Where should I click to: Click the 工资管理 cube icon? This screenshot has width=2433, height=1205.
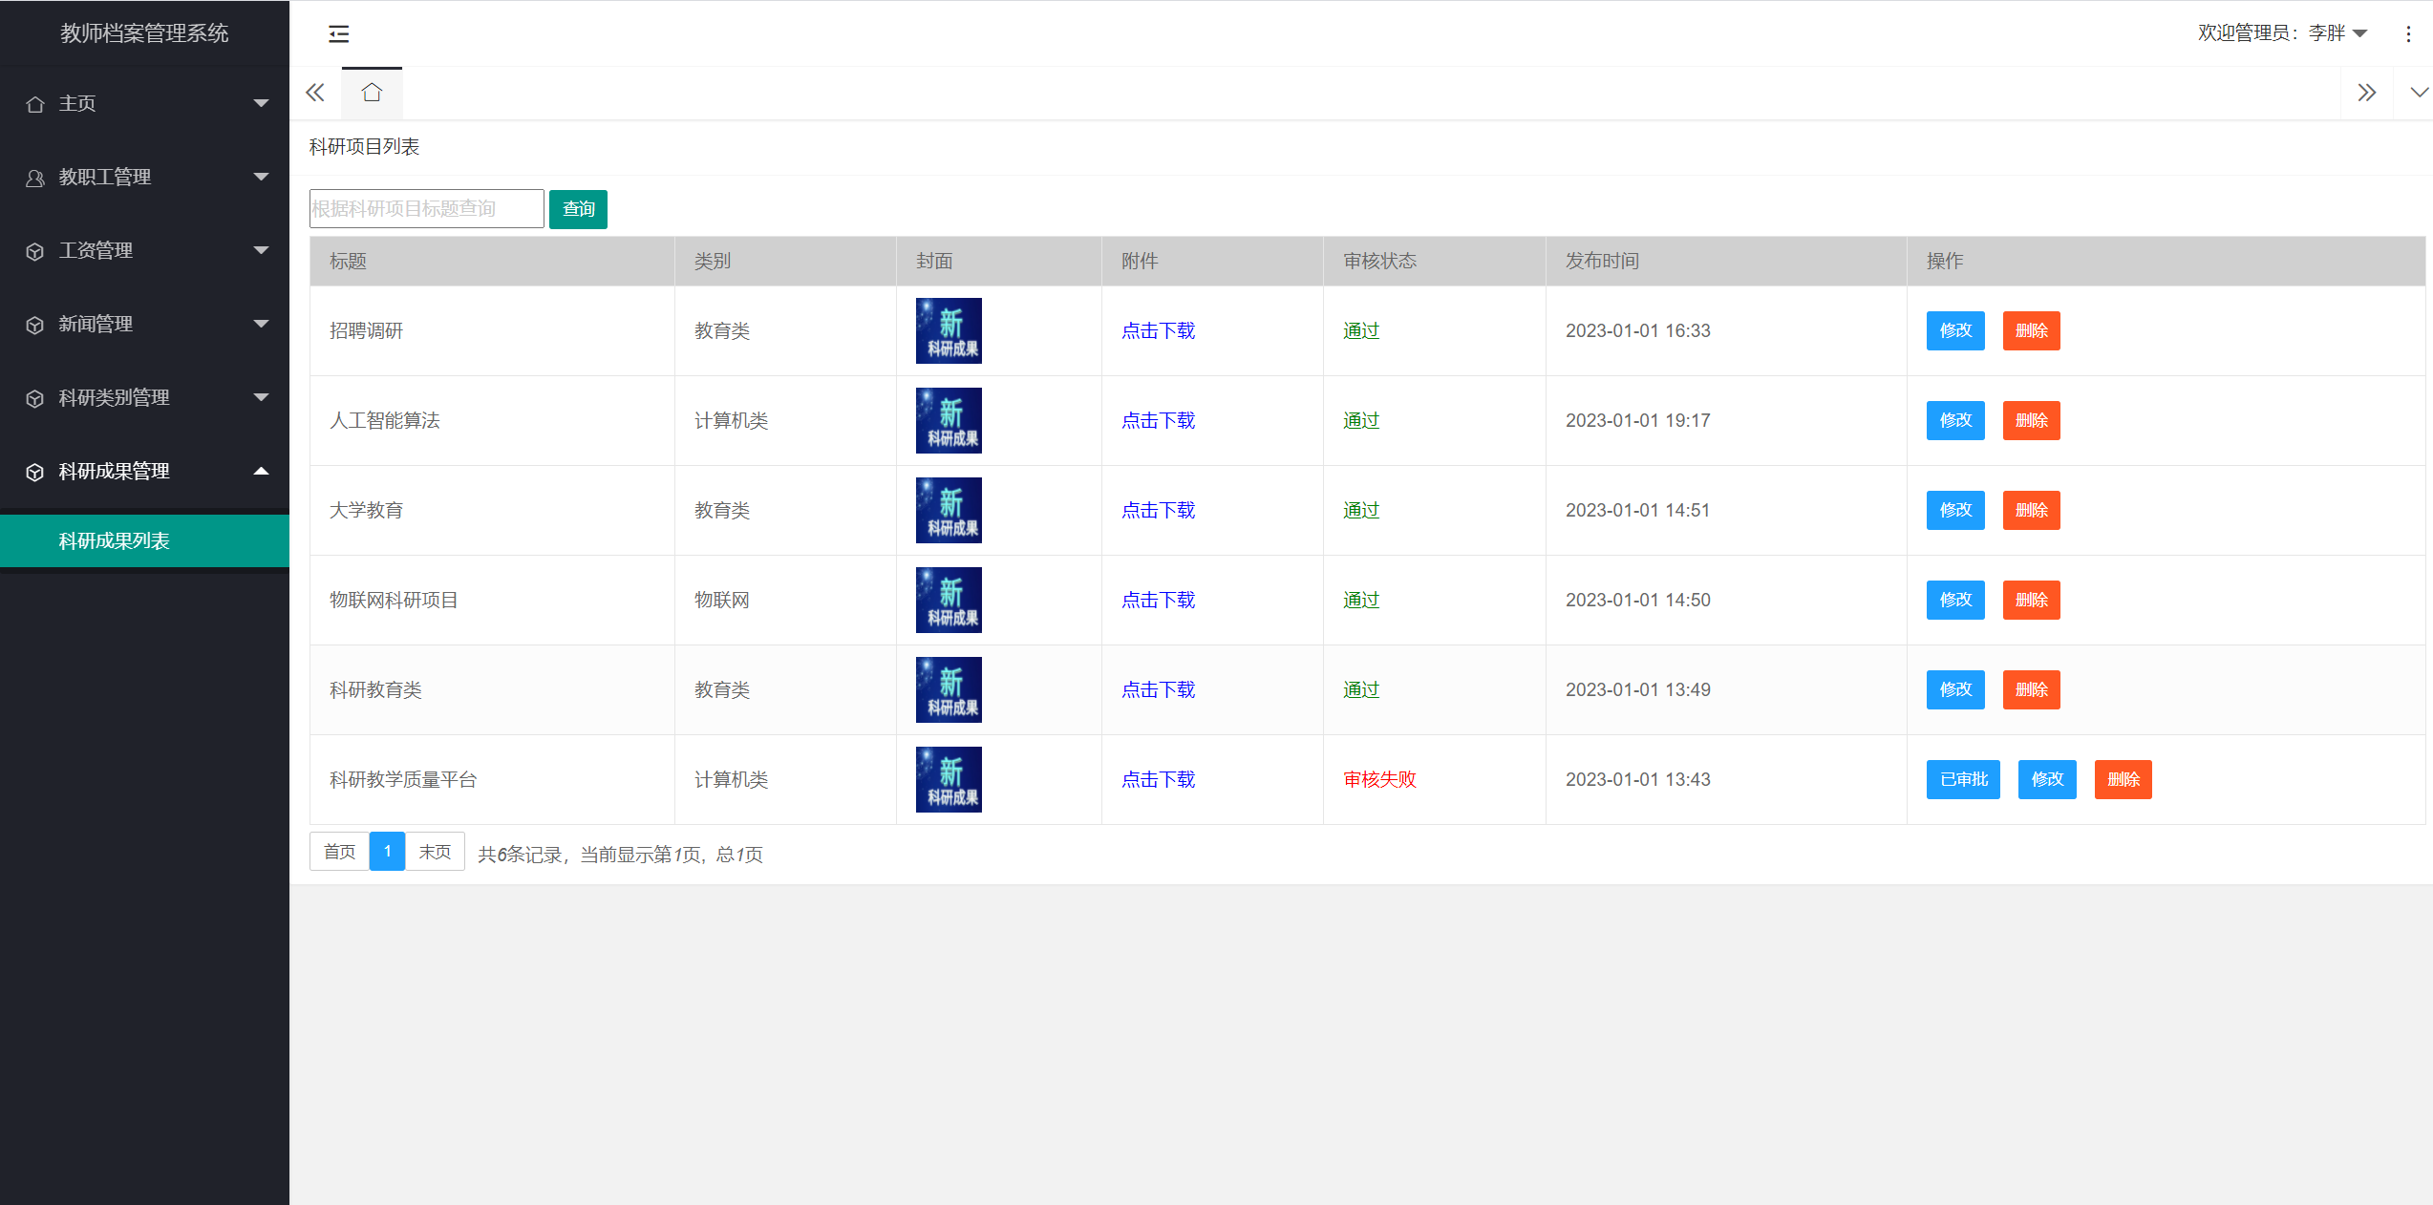(x=35, y=251)
